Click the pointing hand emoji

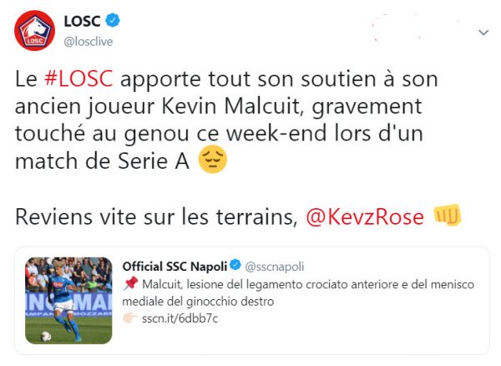(129, 318)
